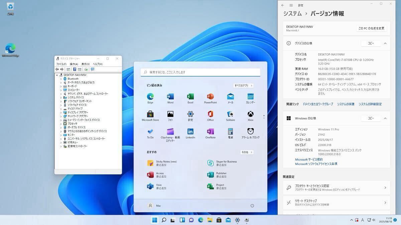Start PowerPoint from pinned apps

[211, 97]
